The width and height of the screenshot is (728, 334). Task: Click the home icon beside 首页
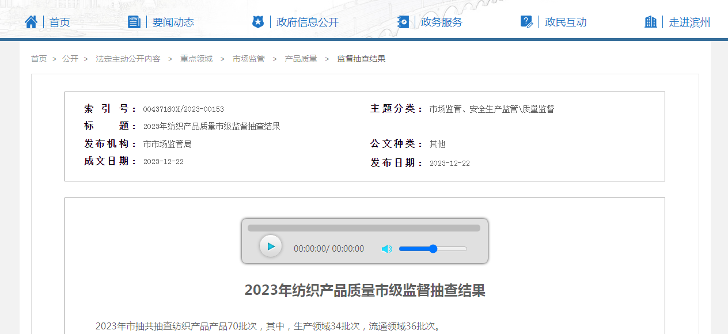pyautogui.click(x=31, y=22)
